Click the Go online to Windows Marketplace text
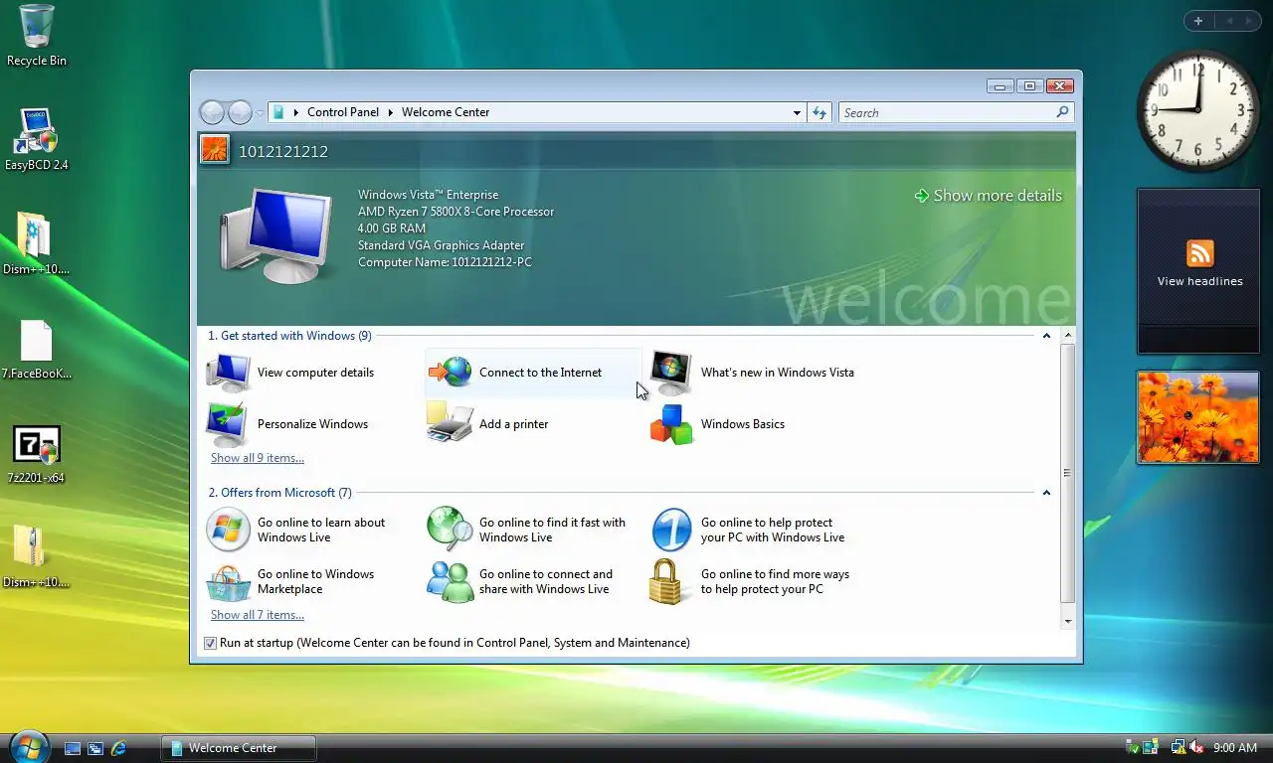This screenshot has height=763, width=1273. tap(315, 581)
